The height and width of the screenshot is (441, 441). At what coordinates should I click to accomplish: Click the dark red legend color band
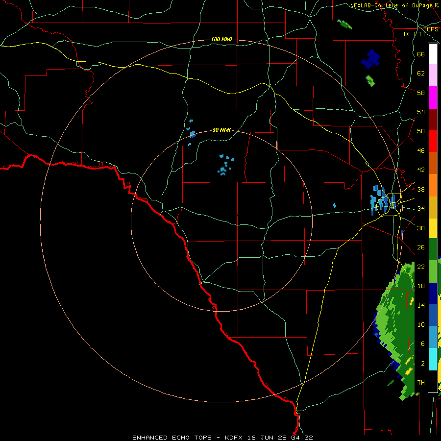pyautogui.click(x=433, y=120)
